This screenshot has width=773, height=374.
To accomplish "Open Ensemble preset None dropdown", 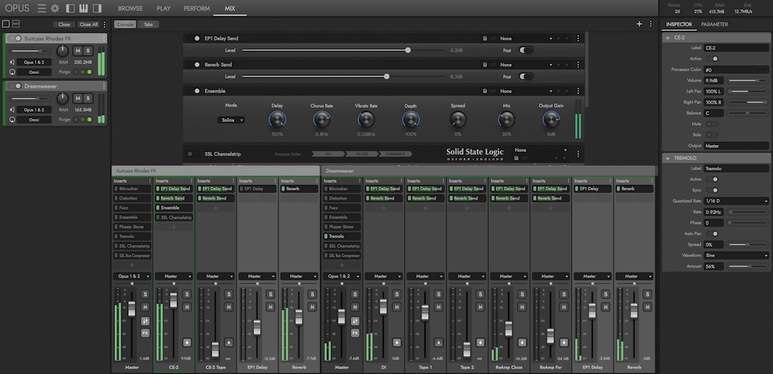I will [526, 91].
